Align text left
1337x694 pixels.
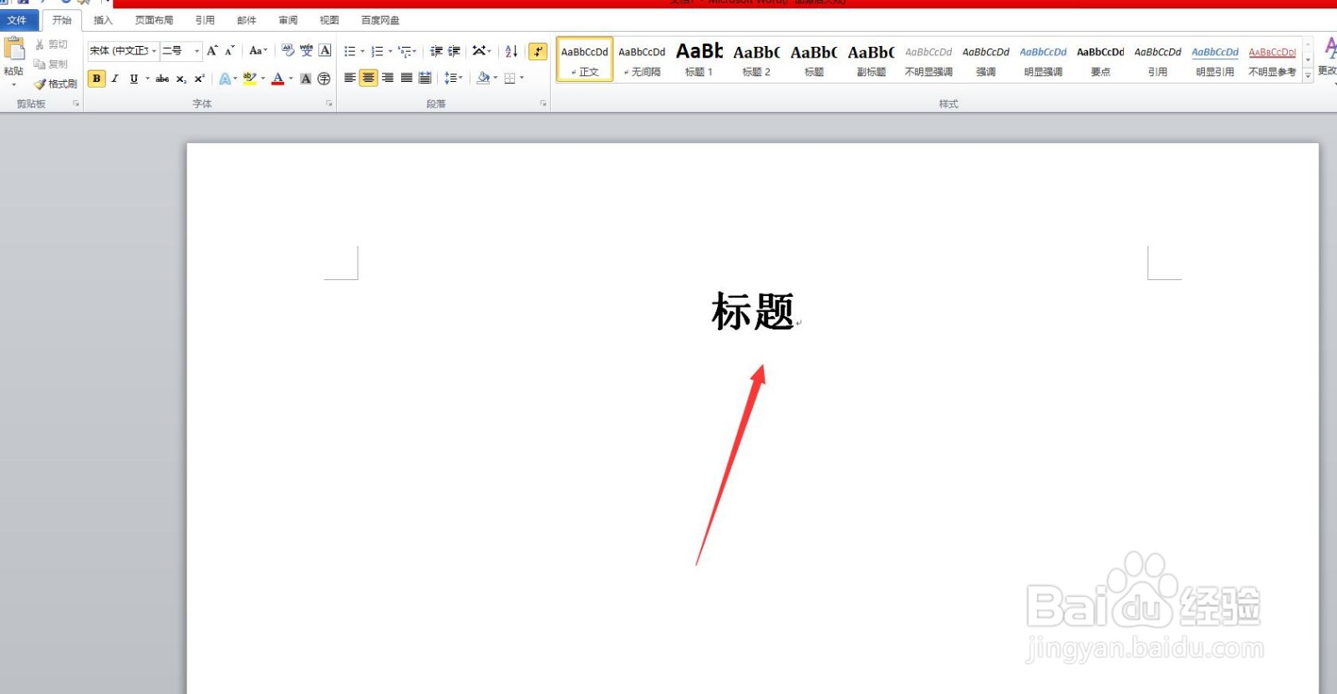[x=350, y=79]
